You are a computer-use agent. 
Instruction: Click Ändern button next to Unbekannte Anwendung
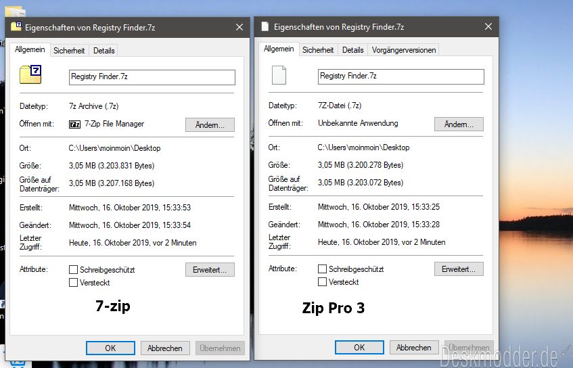click(x=459, y=124)
